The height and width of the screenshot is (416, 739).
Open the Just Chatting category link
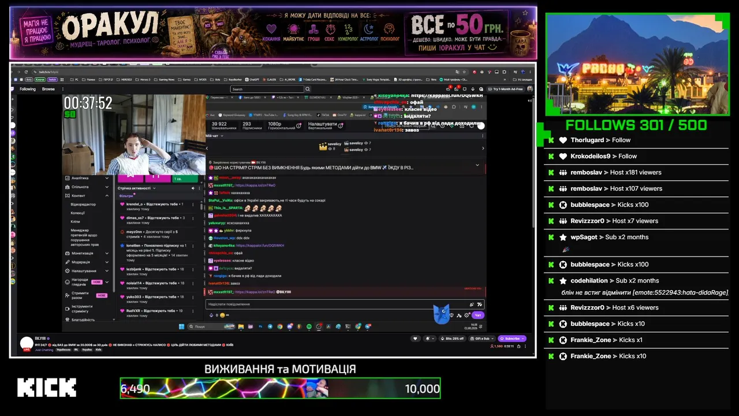[x=44, y=350]
